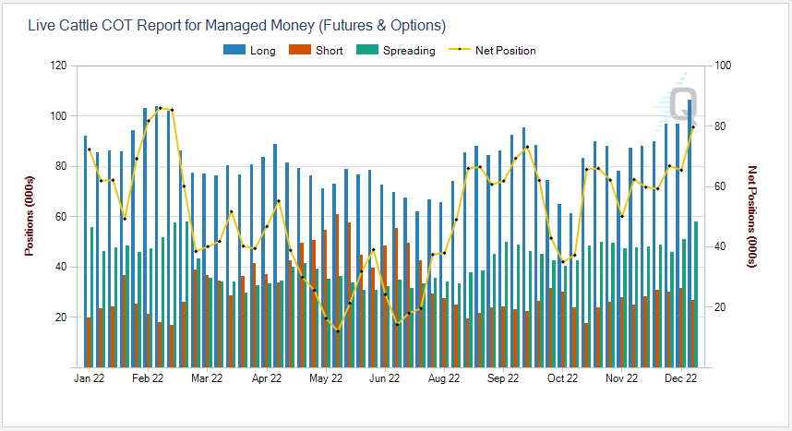The height and width of the screenshot is (431, 792).
Task: Click the Net Positions (000s) axis title
Action: click(752, 216)
